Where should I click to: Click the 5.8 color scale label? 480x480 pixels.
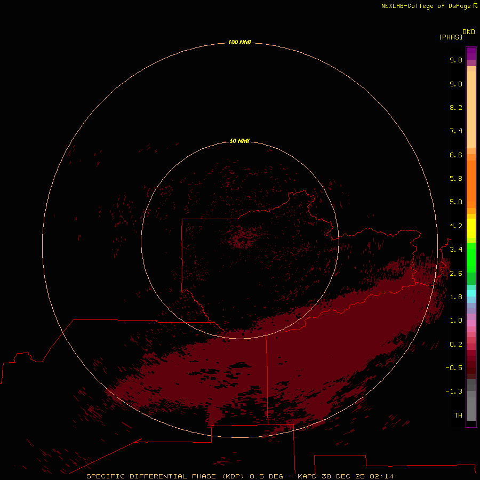tap(456, 179)
